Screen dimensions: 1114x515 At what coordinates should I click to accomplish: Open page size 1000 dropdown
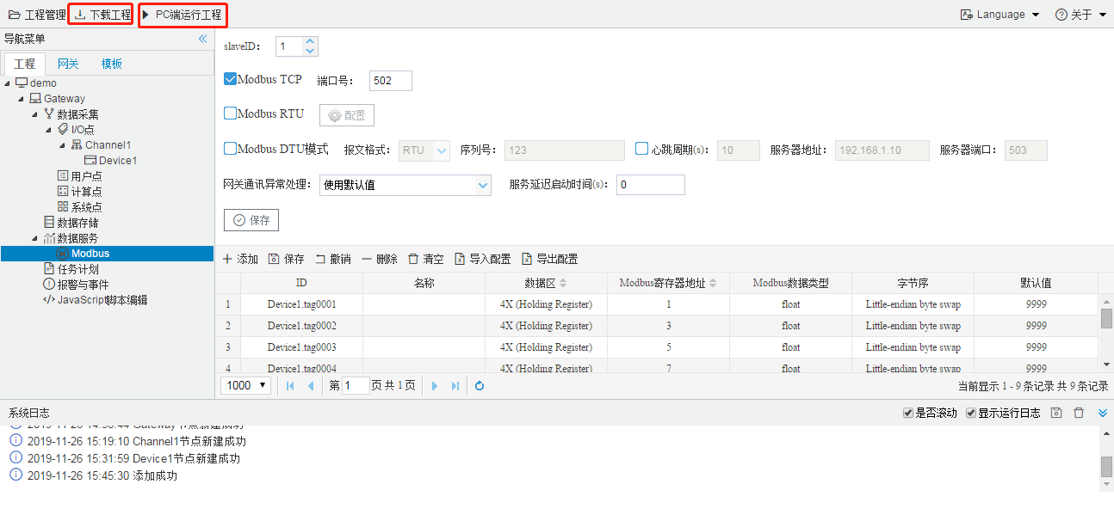[247, 386]
